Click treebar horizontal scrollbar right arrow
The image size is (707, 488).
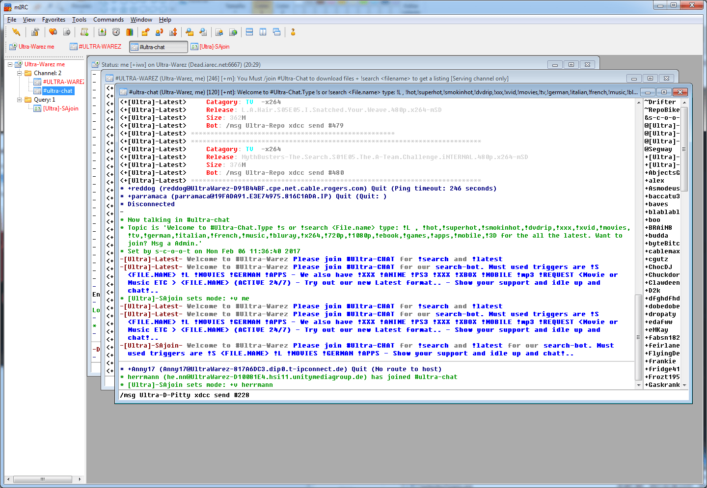click(80, 479)
